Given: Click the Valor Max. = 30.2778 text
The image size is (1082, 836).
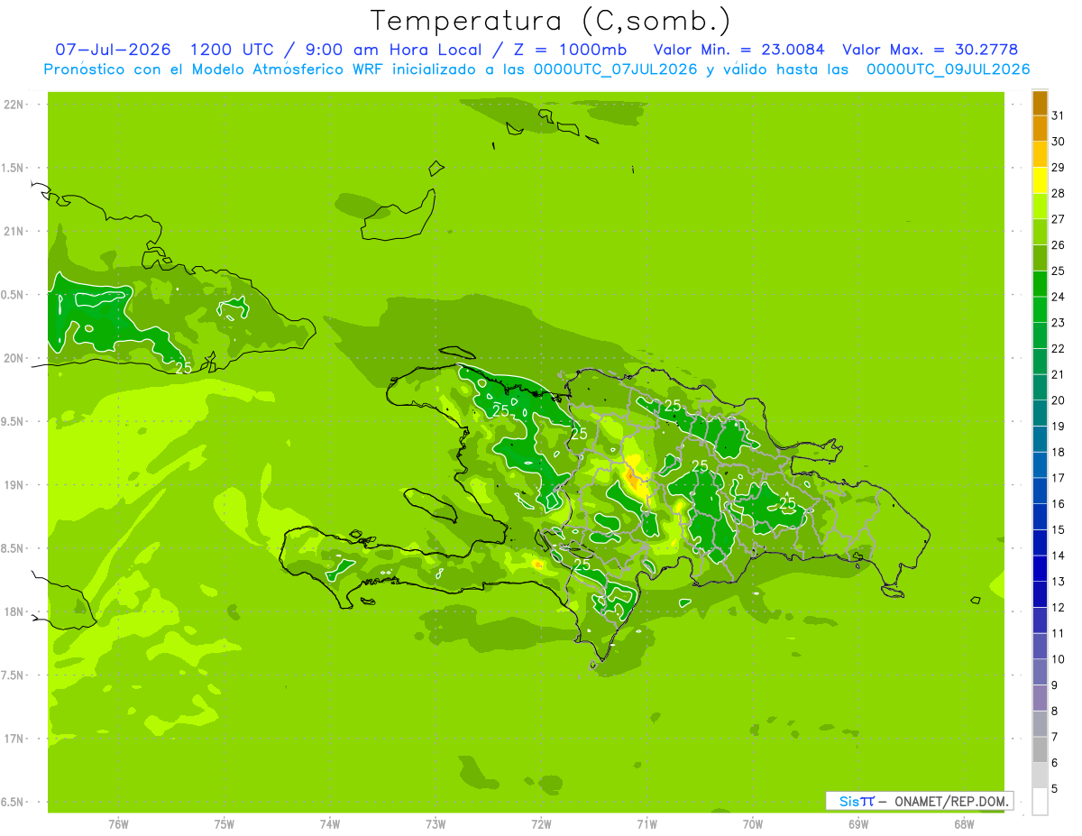Looking at the screenshot, I should coord(931,50).
